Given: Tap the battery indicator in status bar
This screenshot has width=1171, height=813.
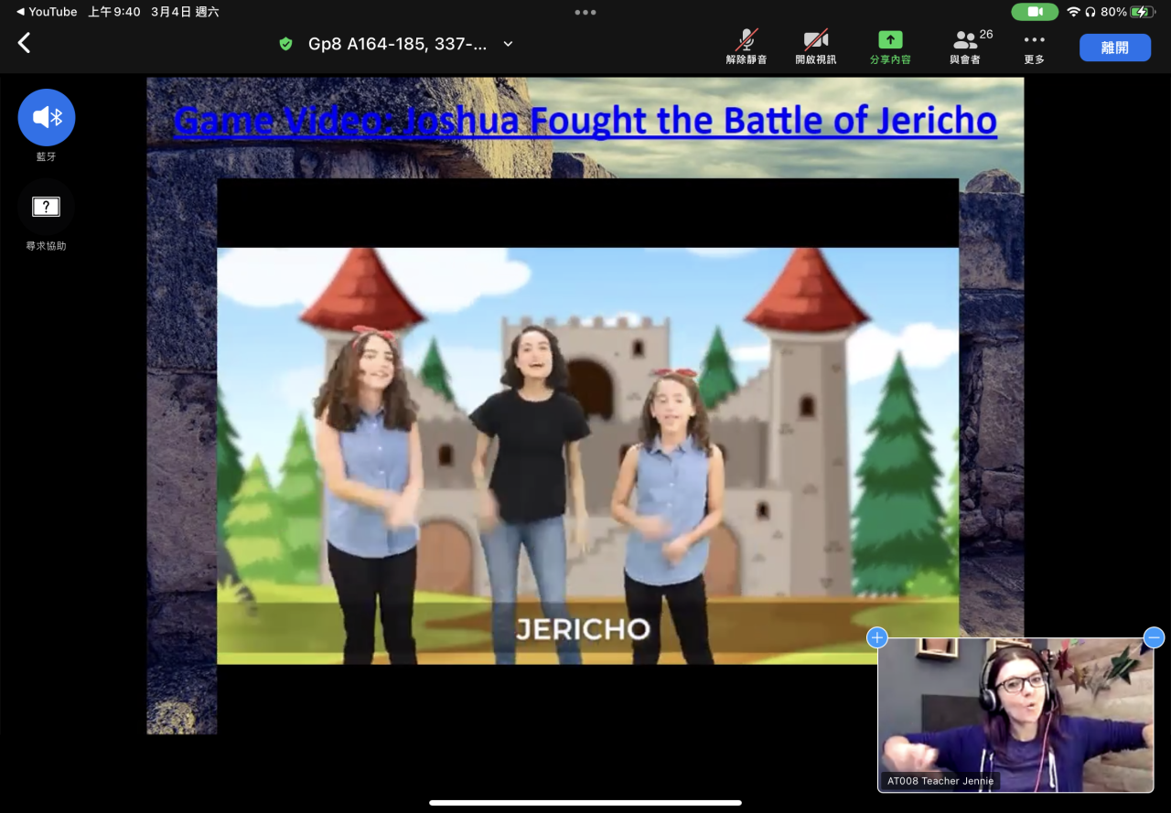Looking at the screenshot, I should (1142, 12).
